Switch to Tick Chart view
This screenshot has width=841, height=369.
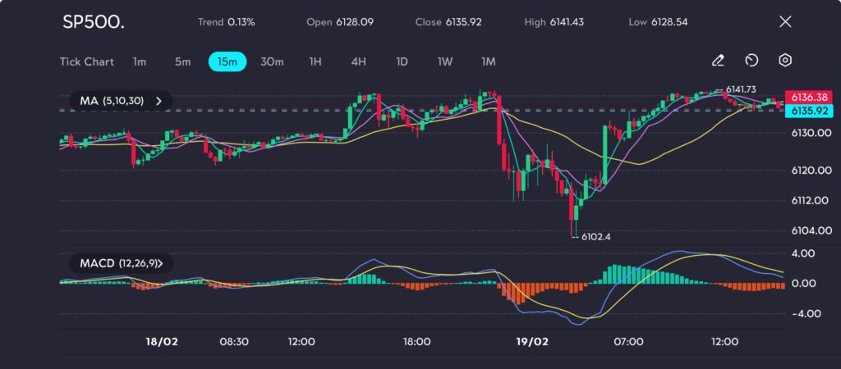(86, 61)
